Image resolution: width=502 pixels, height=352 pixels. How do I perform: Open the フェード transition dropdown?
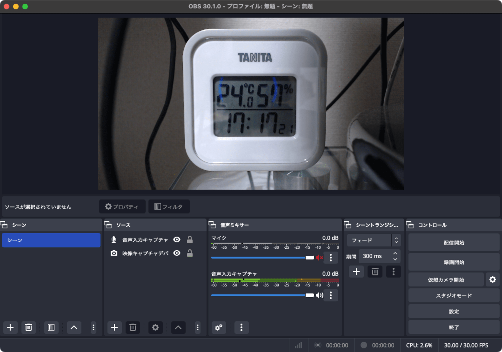click(x=374, y=240)
